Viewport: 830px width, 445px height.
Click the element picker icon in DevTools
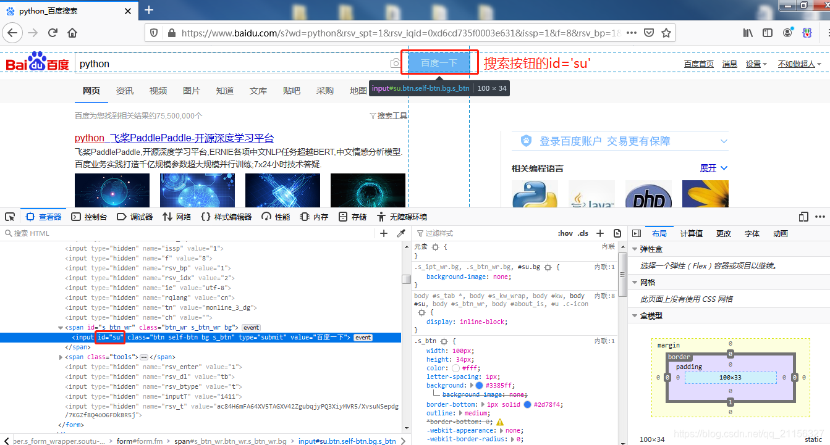10,217
